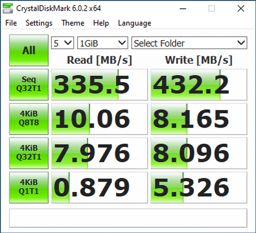Open the Theme menu
This screenshot has height=233, width=256.
point(73,23)
